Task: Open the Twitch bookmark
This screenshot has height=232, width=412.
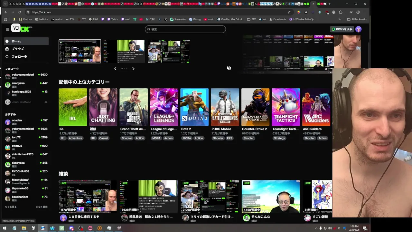Action: pos(112,19)
